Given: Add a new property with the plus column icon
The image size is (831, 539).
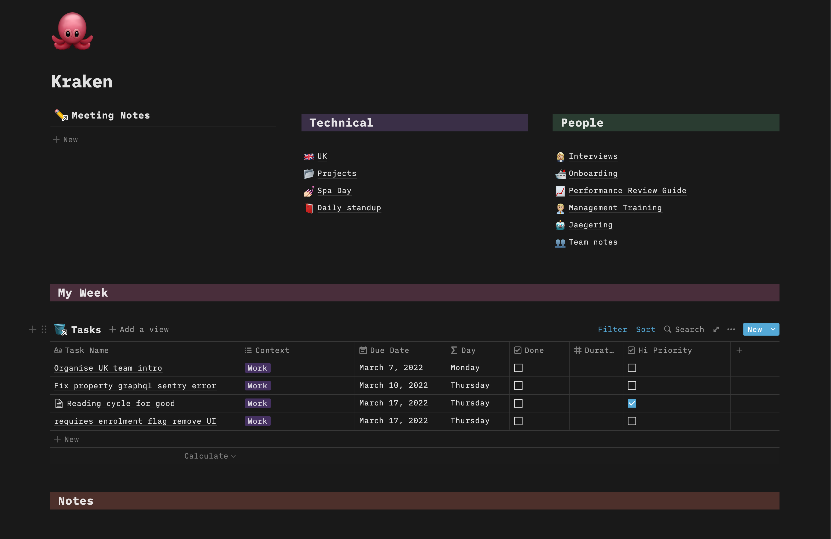Looking at the screenshot, I should [x=739, y=350].
